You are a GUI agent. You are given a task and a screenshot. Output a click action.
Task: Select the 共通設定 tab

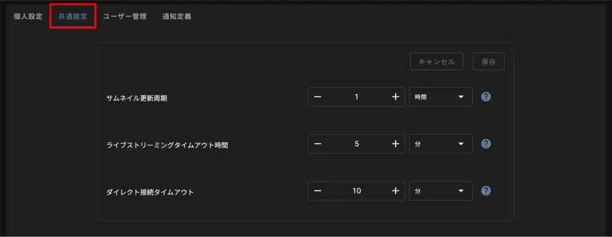pos(73,17)
